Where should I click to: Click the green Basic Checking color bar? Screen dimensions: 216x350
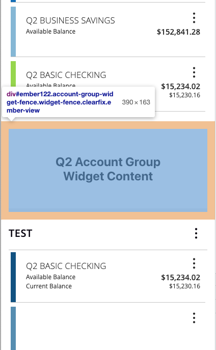coord(13,74)
